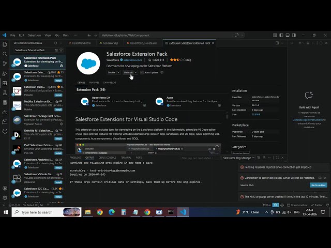
Task: Open Extensions Marketplace more actions menu
Action: (x=61, y=43)
